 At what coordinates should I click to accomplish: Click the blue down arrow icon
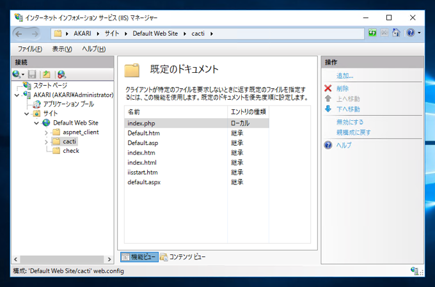328,109
